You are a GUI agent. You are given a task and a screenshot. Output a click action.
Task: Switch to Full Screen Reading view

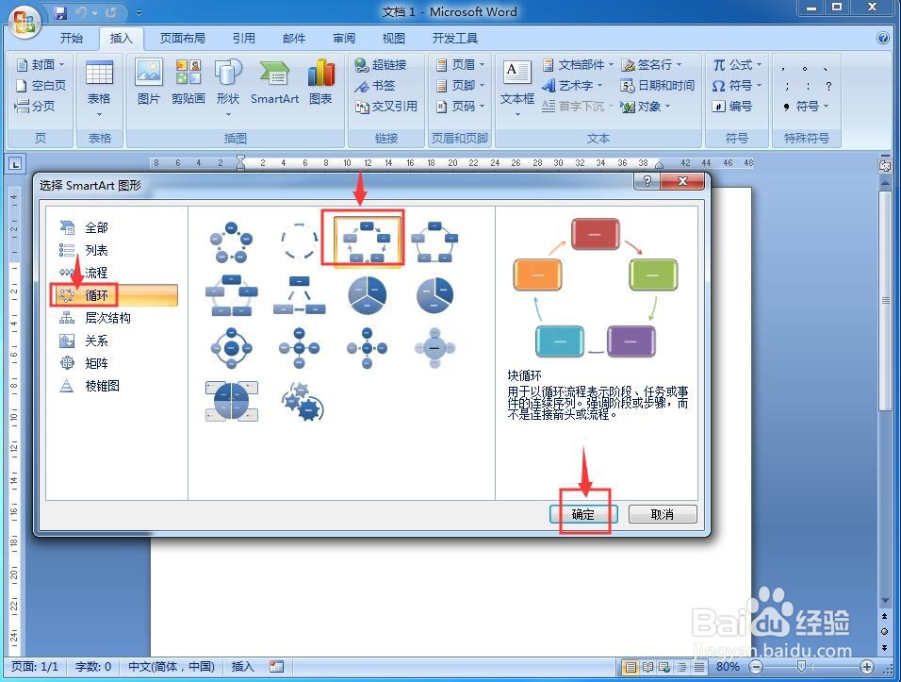coord(647,667)
